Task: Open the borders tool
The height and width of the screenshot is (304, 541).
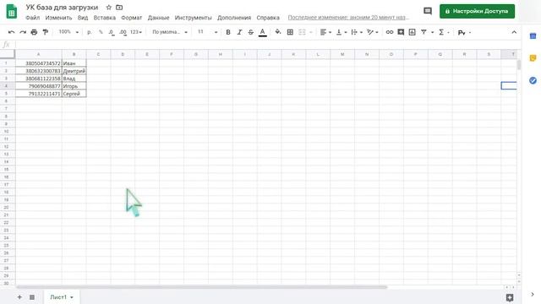Action: click(x=290, y=32)
